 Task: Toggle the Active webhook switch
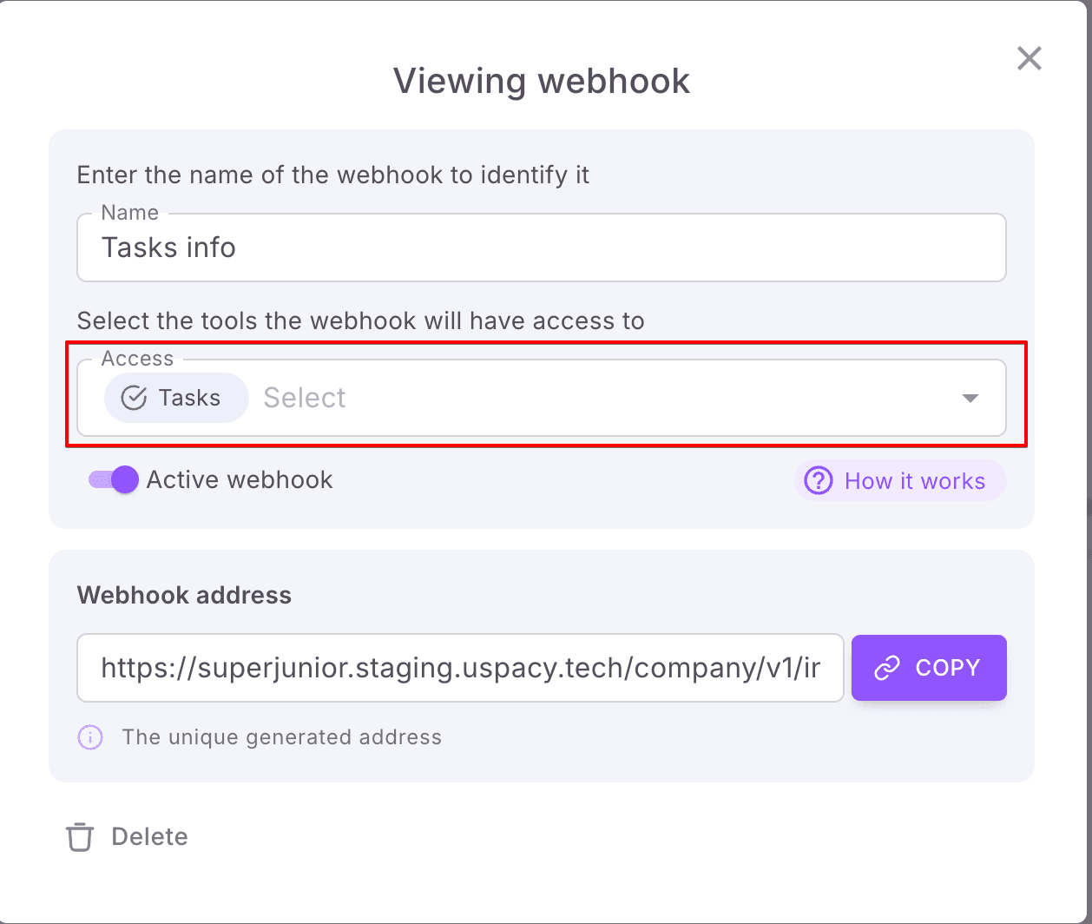(x=115, y=480)
